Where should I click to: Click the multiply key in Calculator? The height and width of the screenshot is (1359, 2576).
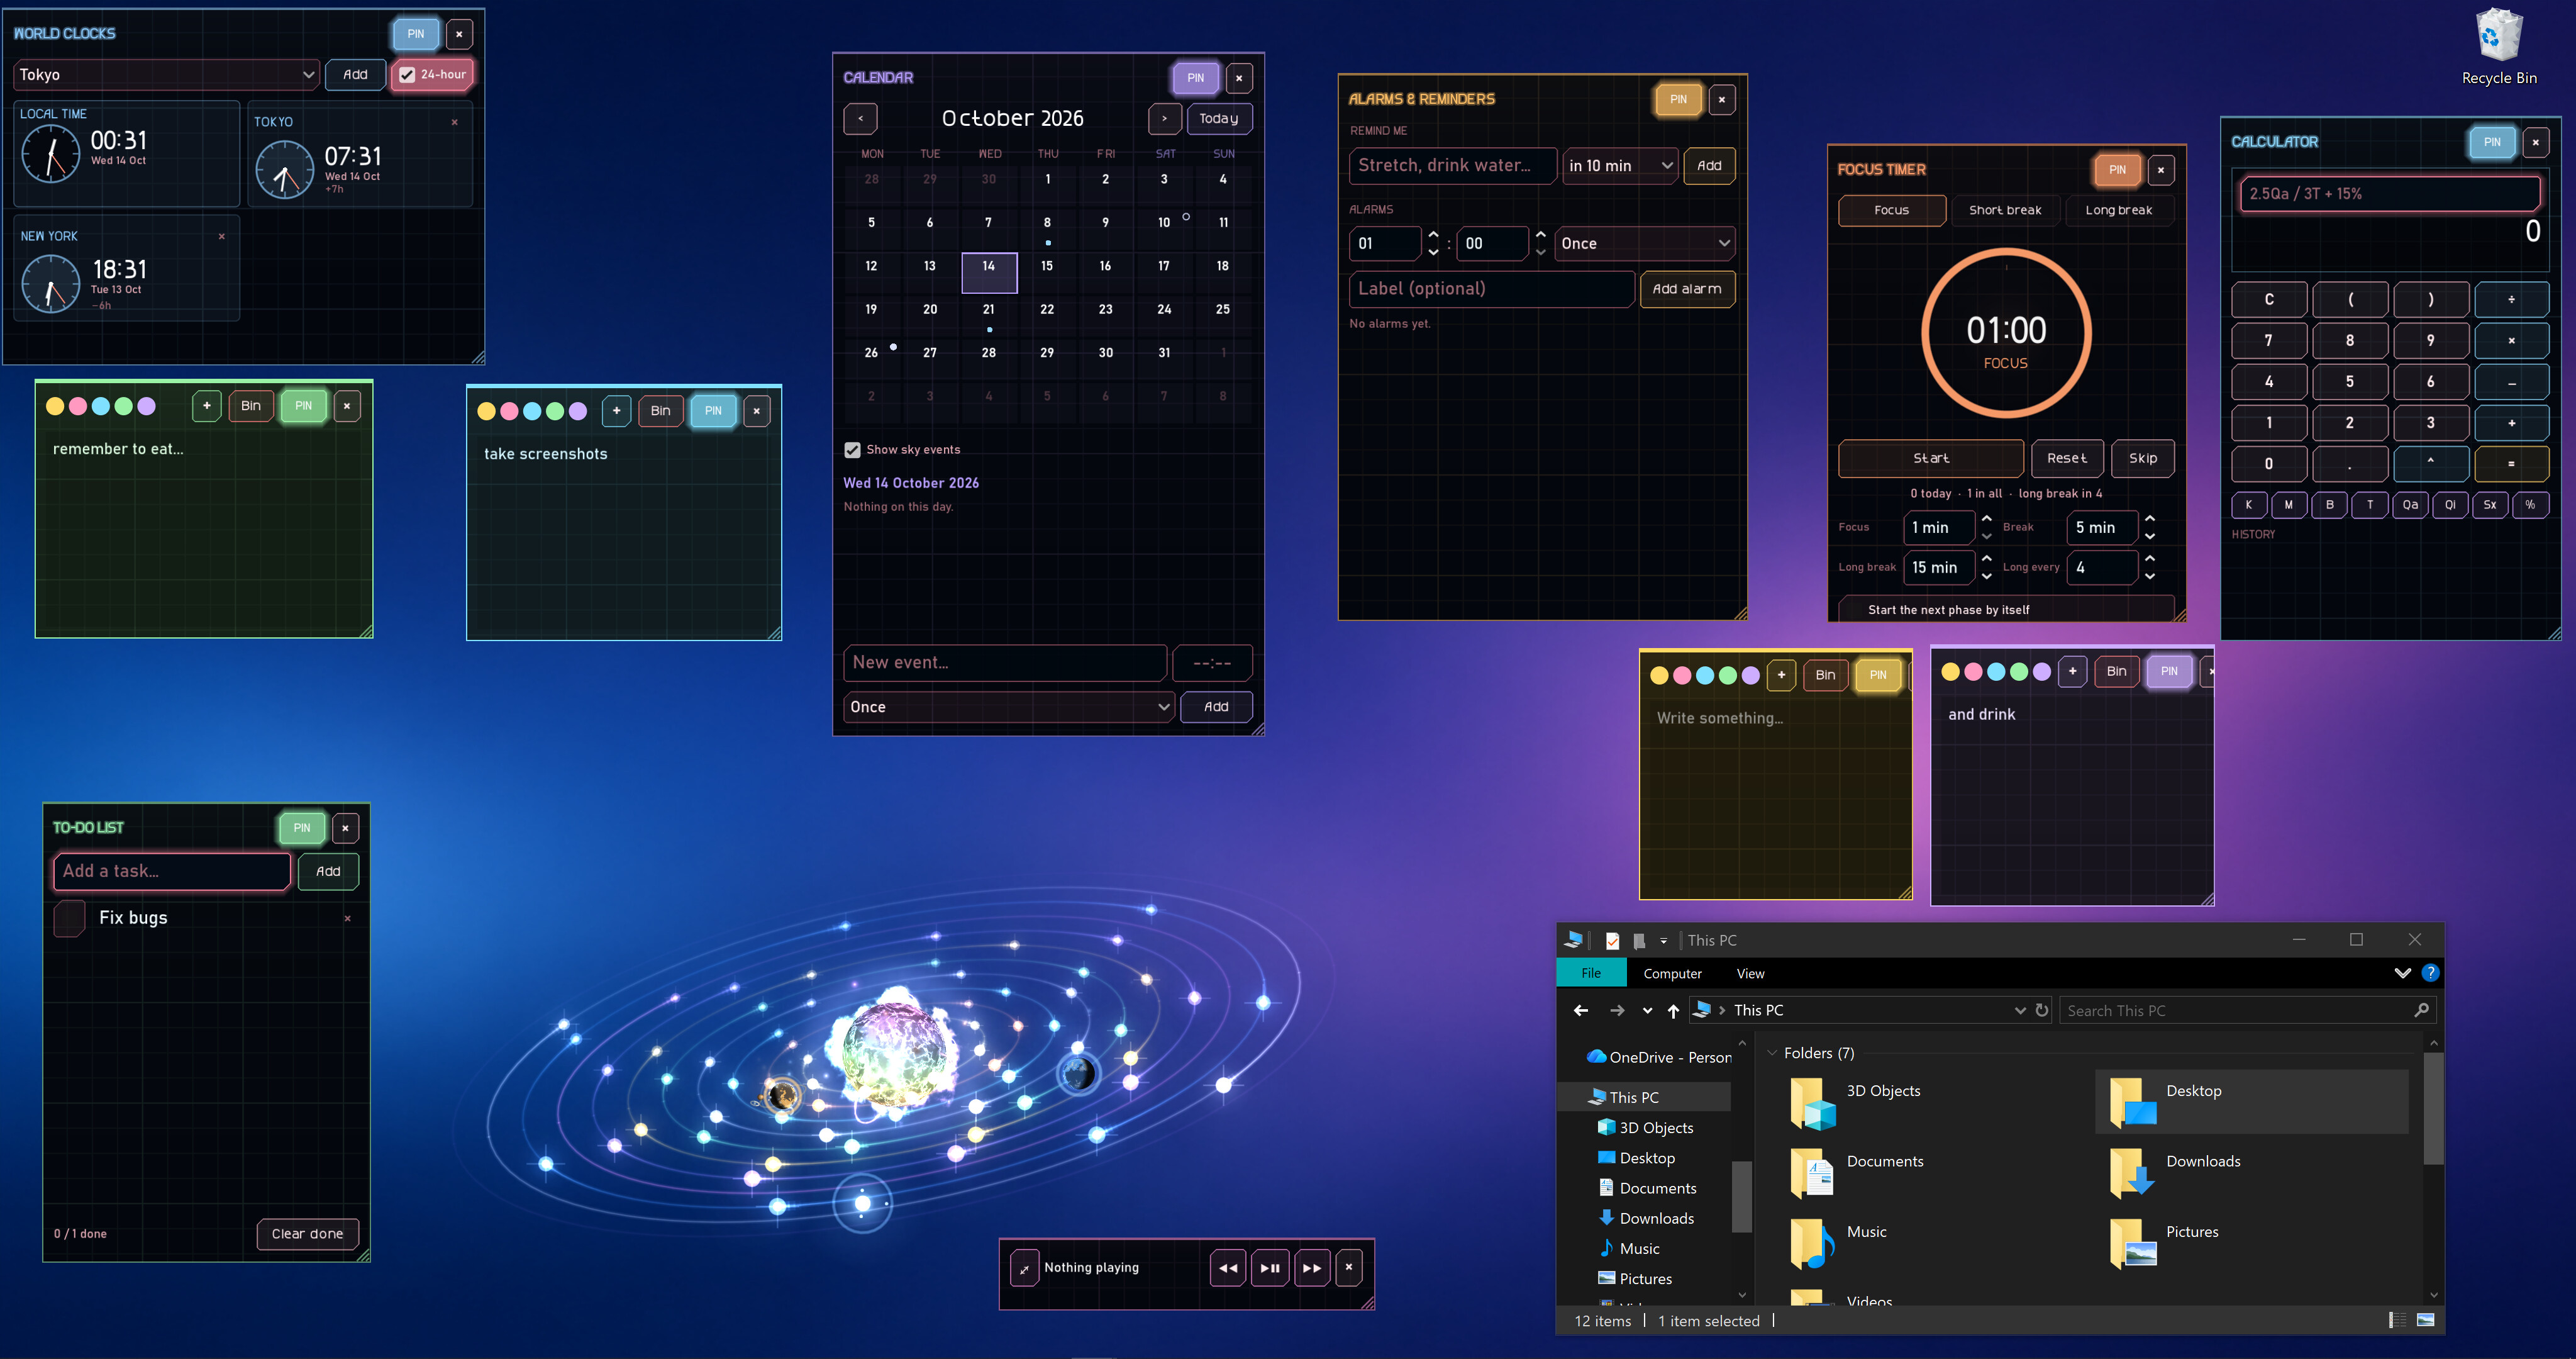coord(2511,340)
